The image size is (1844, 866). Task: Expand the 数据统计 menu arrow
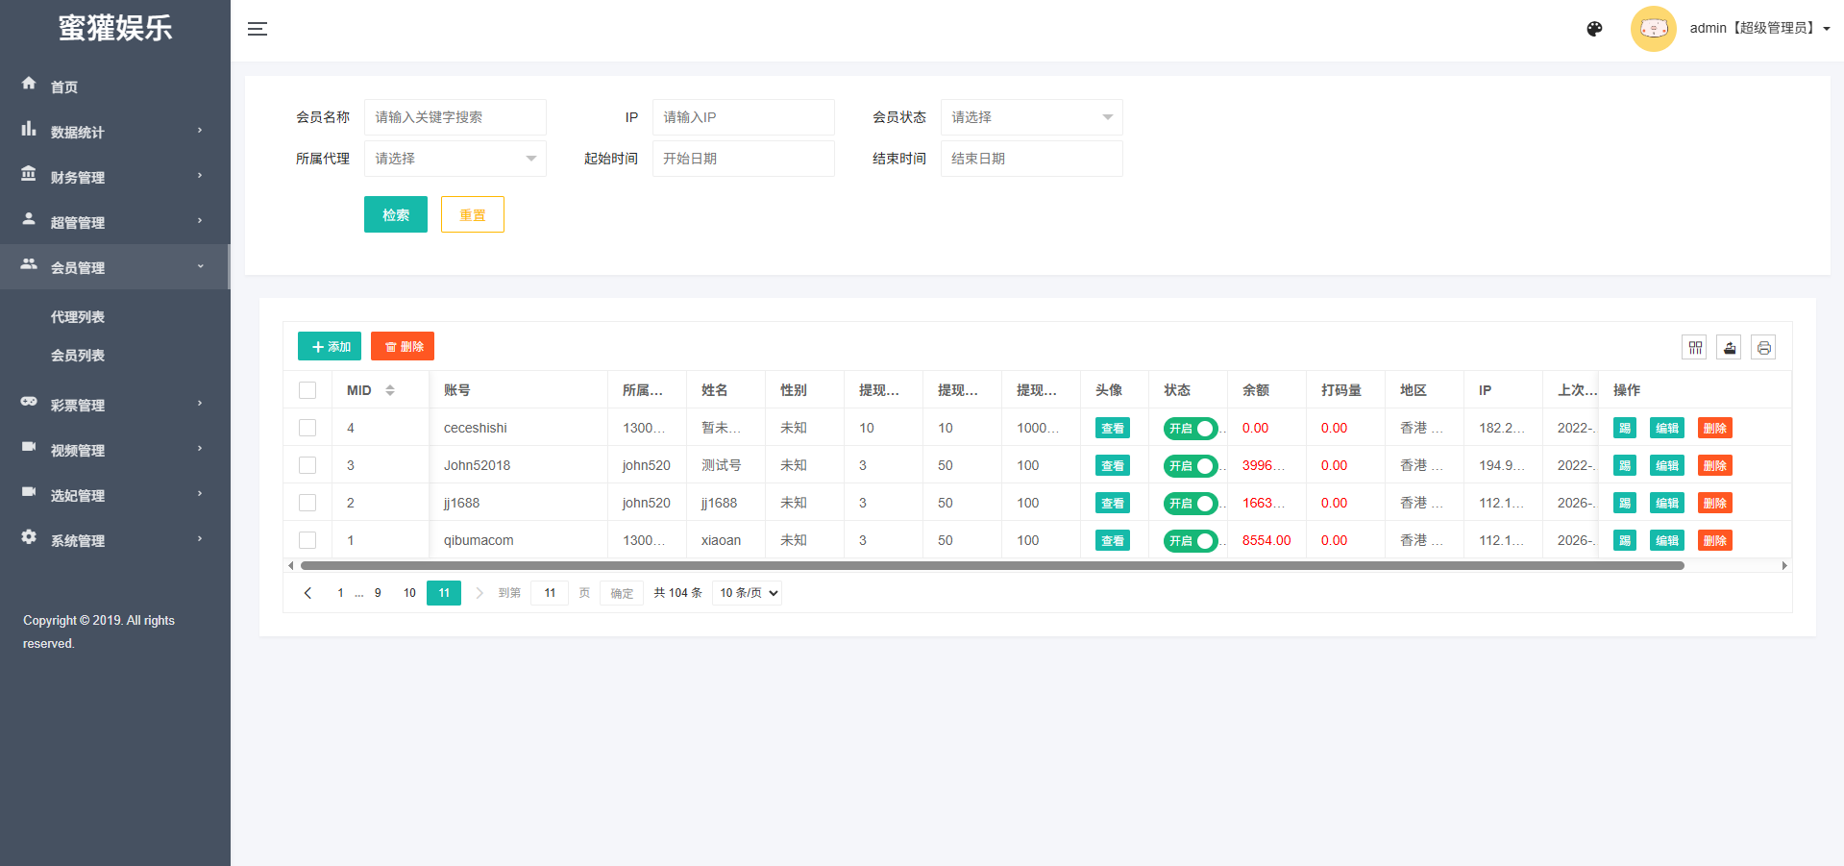pos(200,131)
